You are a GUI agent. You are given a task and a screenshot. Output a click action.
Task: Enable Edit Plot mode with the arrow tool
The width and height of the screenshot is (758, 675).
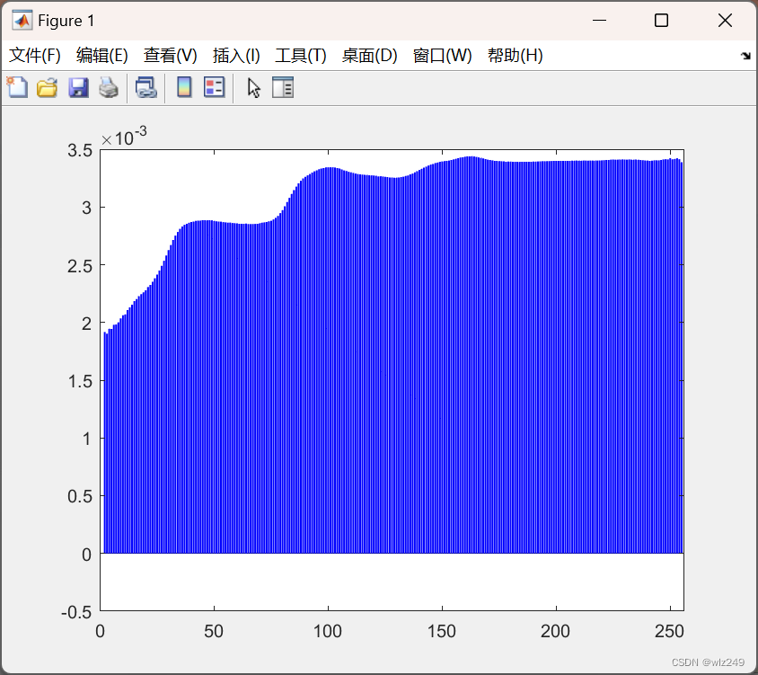(x=252, y=87)
